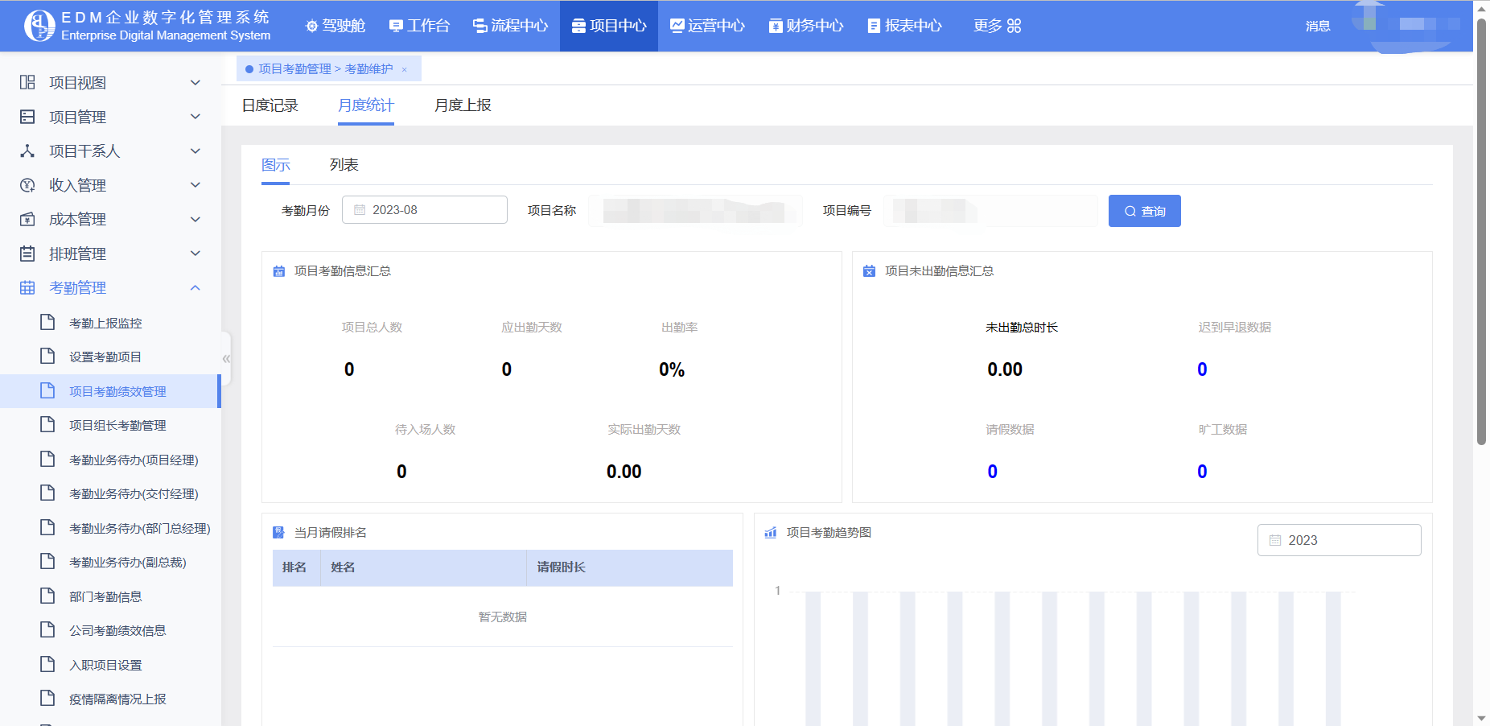Click the 运营中心 chart icon

(x=677, y=26)
